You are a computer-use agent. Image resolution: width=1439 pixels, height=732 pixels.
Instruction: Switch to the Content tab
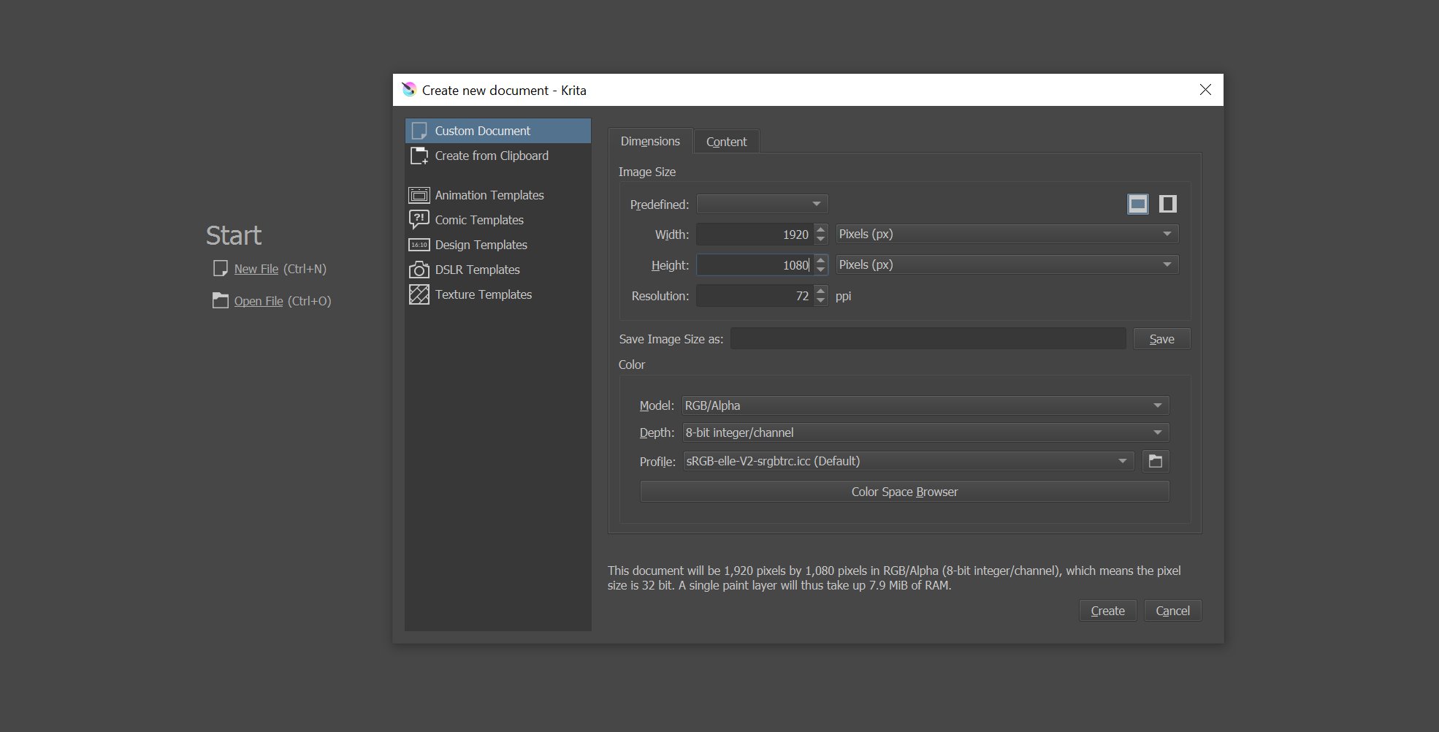(726, 142)
